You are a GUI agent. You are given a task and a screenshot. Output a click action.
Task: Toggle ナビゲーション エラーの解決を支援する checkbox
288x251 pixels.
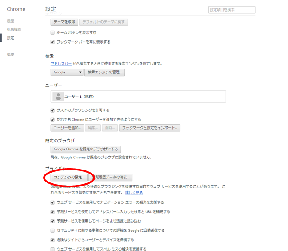(x=52, y=202)
